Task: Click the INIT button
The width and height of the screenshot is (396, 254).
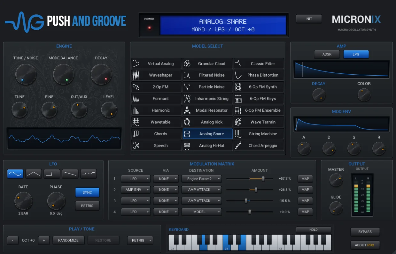Action: pyautogui.click(x=309, y=19)
